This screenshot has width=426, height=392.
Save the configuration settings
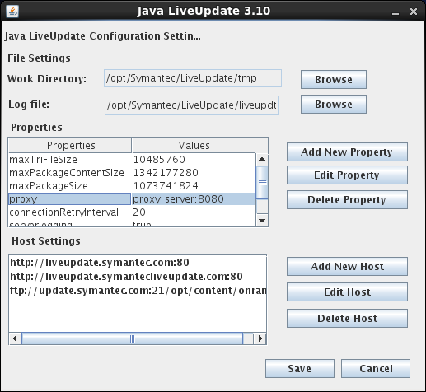300,369
